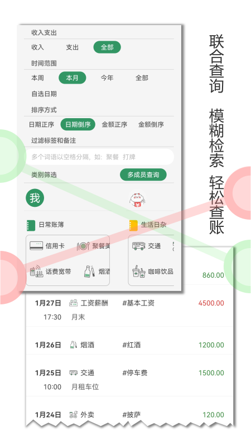The image size is (251, 446).
Task: Select the 4500.00 amount
Action: [211, 303]
